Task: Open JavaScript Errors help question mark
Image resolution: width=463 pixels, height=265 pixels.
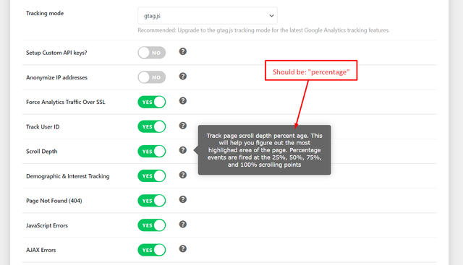Action: pos(183,225)
